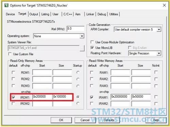Screen dimensions: 170x127
Task: Select the IROM1 Startup radio button
Action: (x=78, y=97)
